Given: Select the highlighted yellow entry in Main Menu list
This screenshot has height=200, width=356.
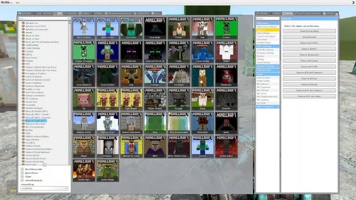Looking at the screenshot, I should click(x=268, y=30).
